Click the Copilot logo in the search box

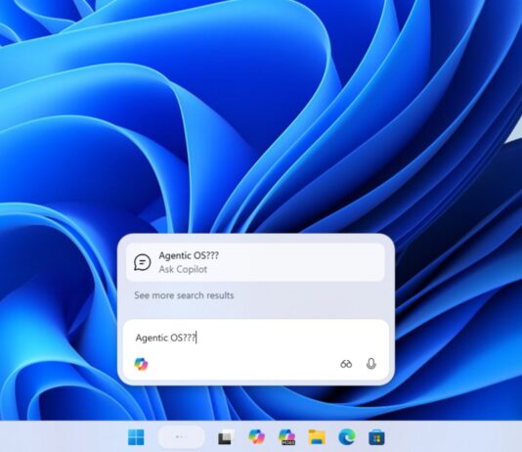pyautogui.click(x=141, y=364)
